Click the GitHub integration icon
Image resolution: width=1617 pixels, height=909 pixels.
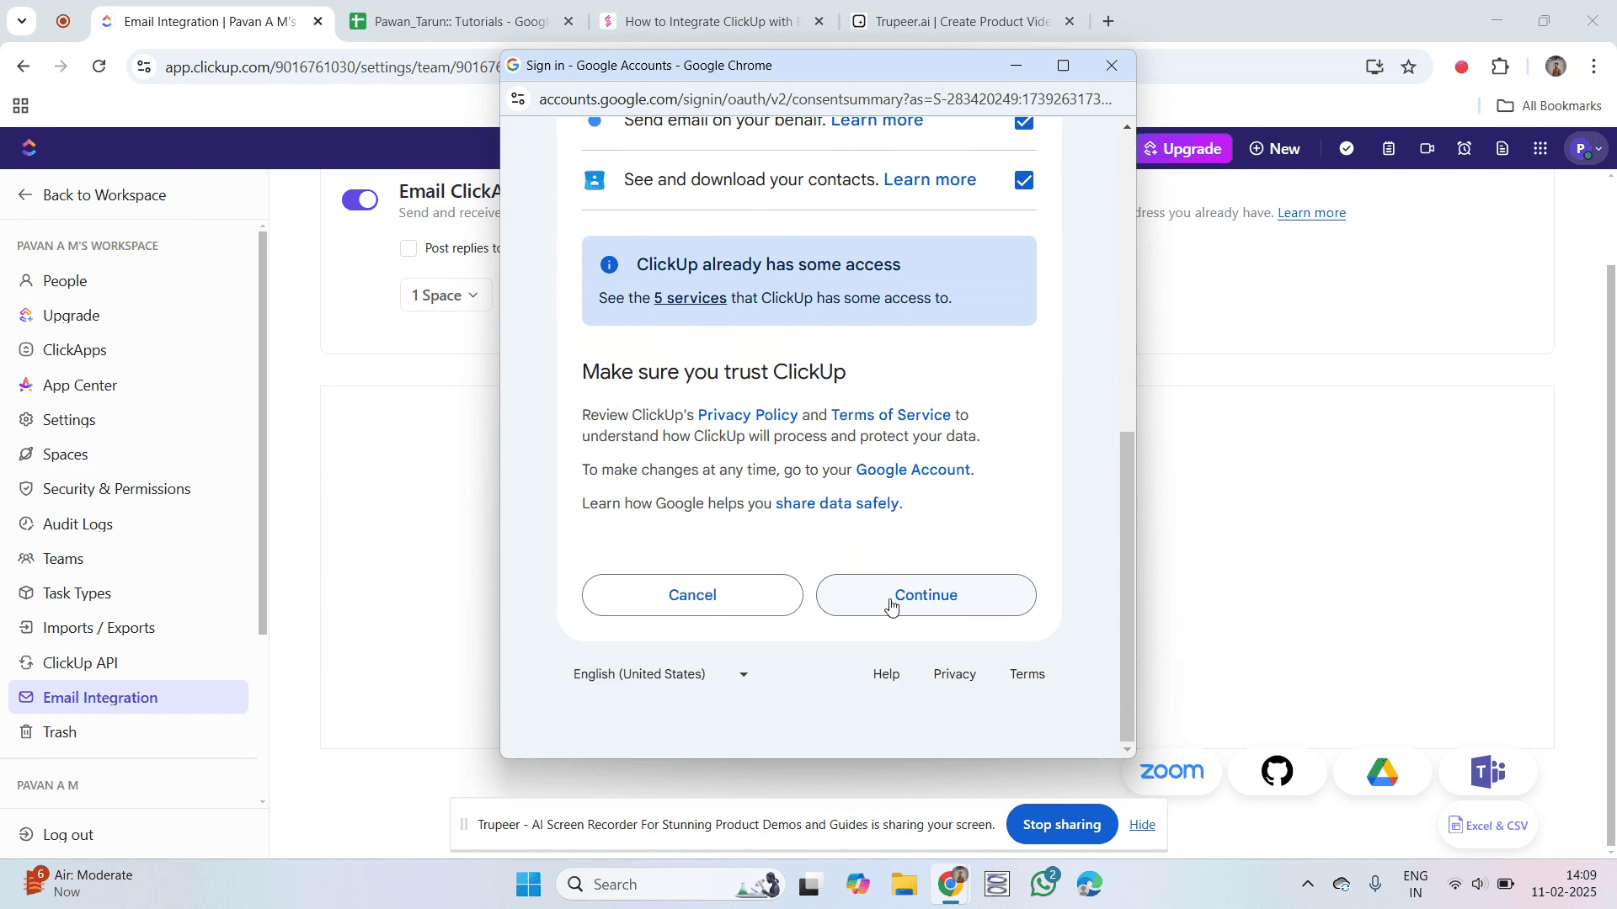click(x=1277, y=771)
